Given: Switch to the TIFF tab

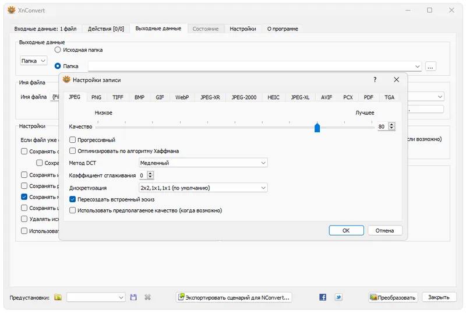Looking at the screenshot, I should (x=118, y=97).
